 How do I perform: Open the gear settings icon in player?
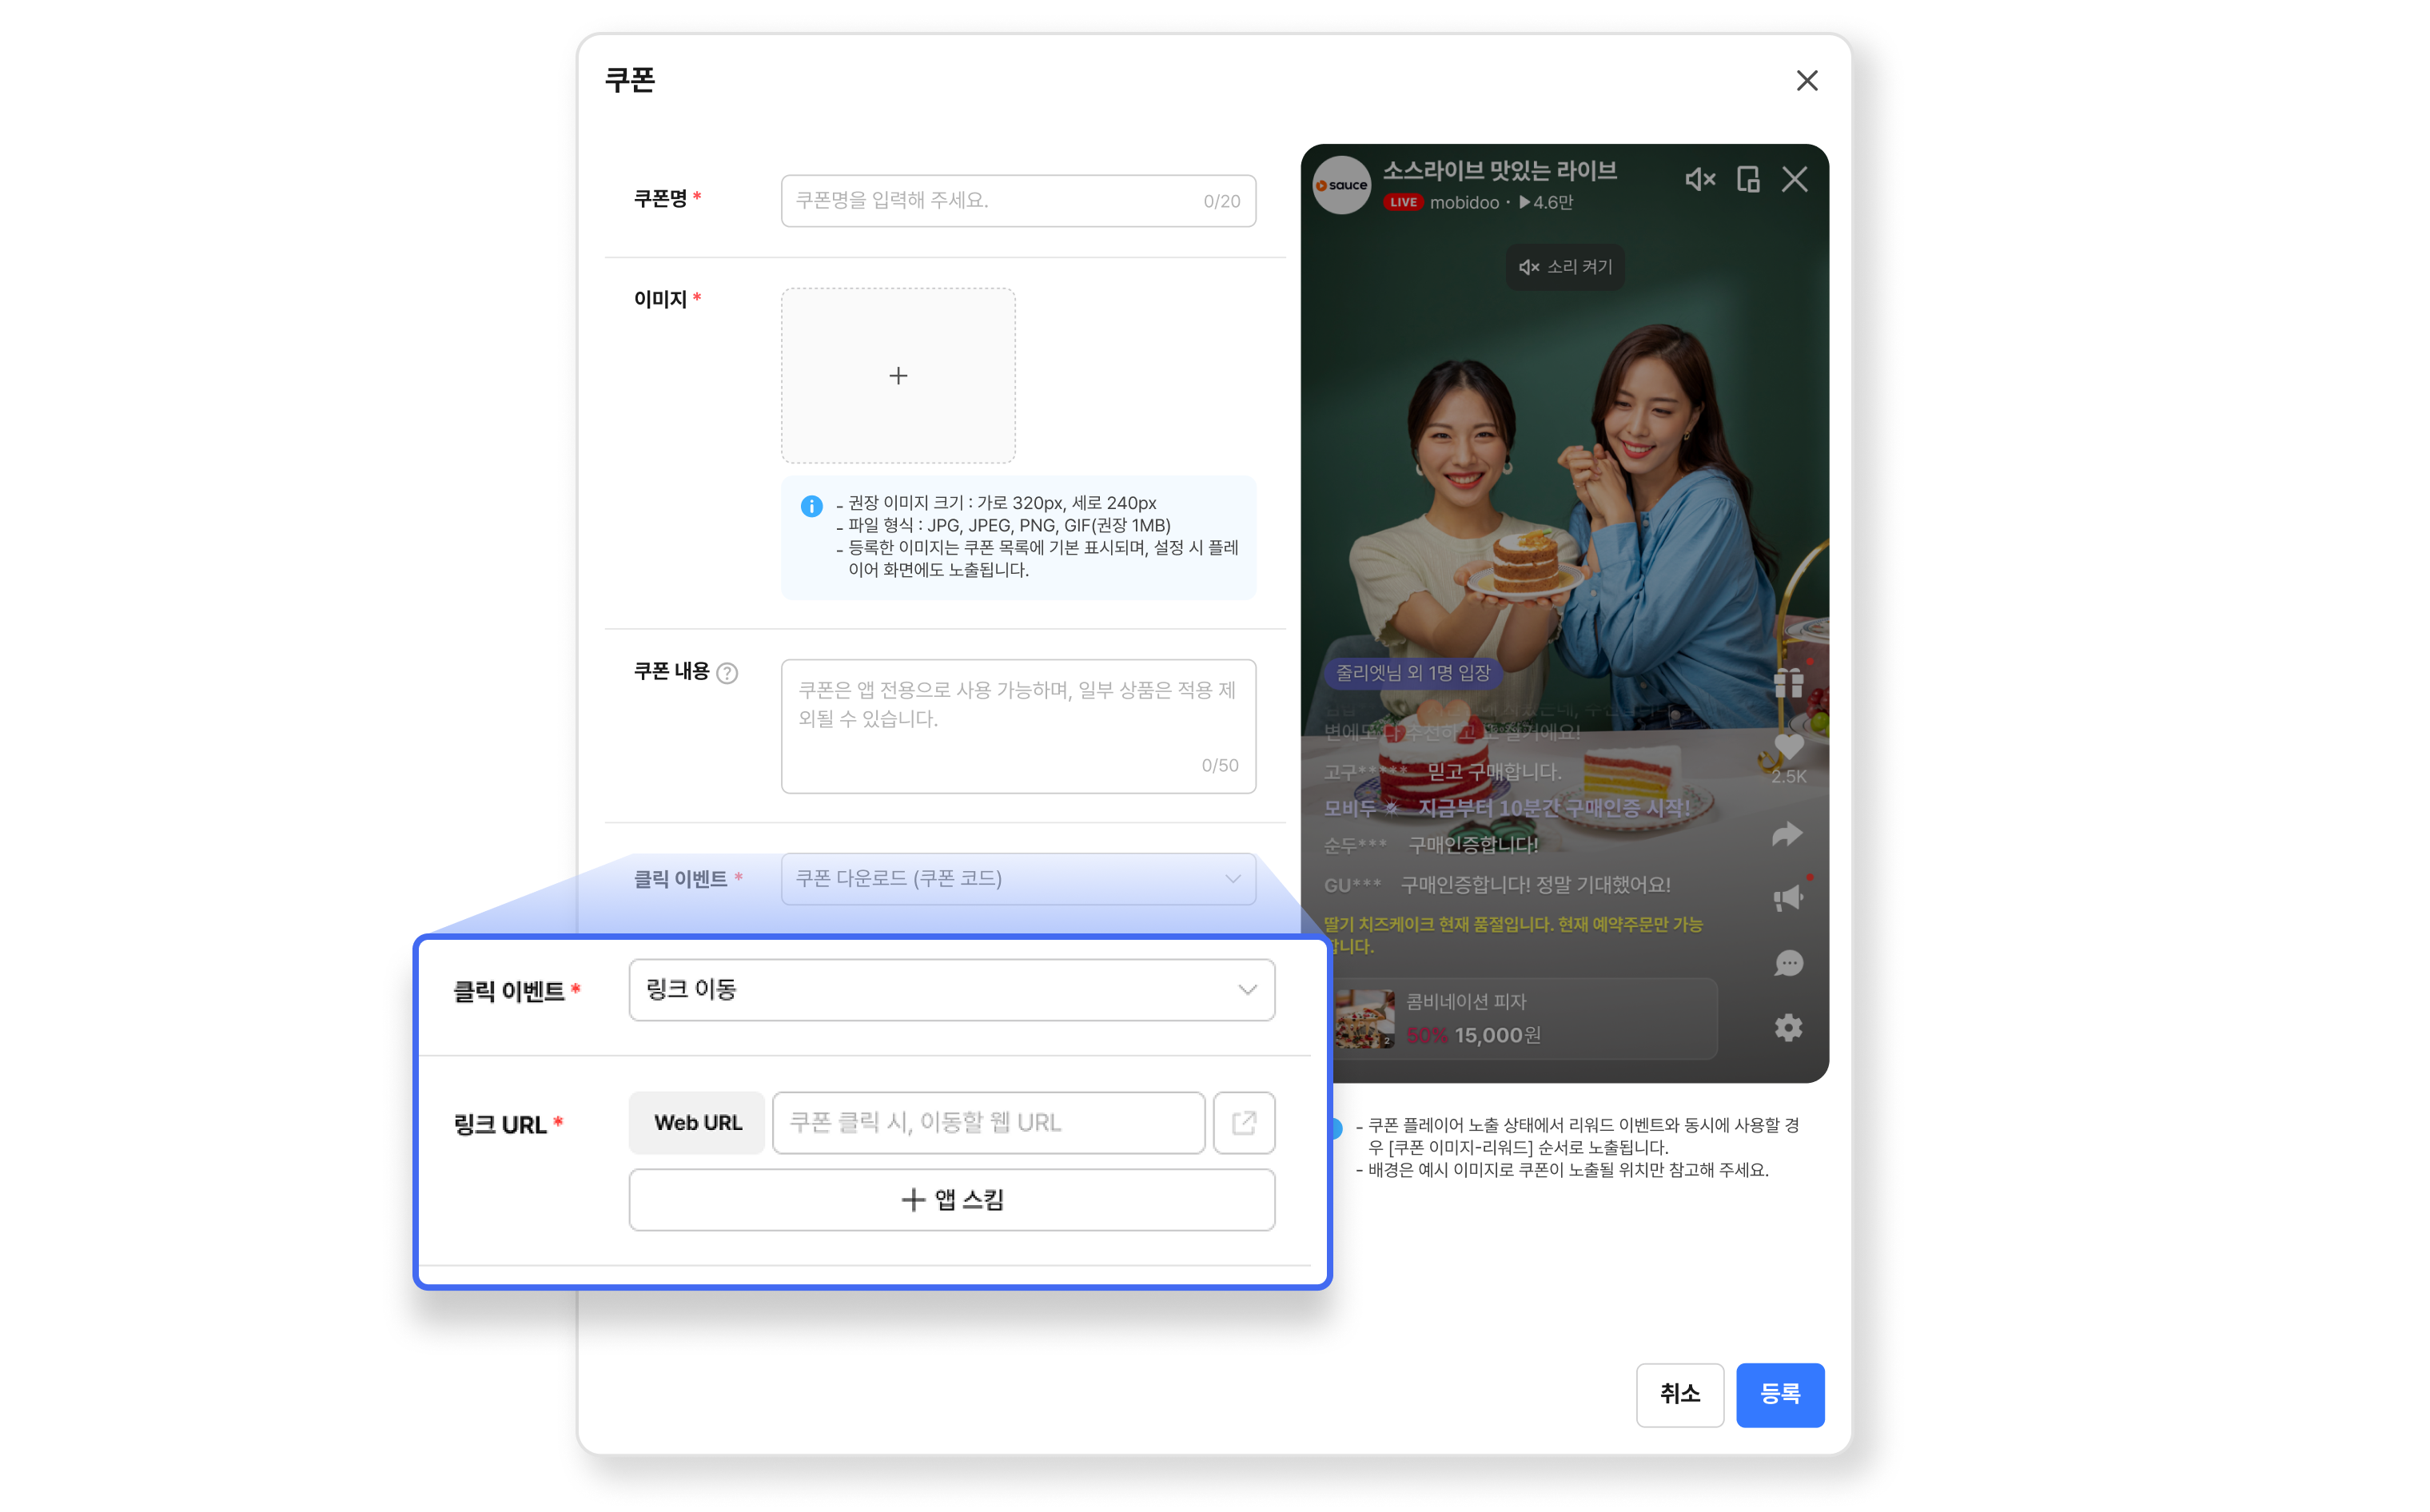click(1788, 1027)
